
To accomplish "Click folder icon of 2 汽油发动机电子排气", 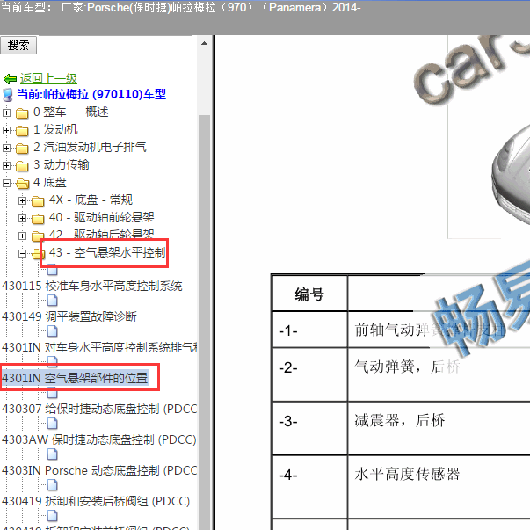I will pyautogui.click(x=22, y=148).
